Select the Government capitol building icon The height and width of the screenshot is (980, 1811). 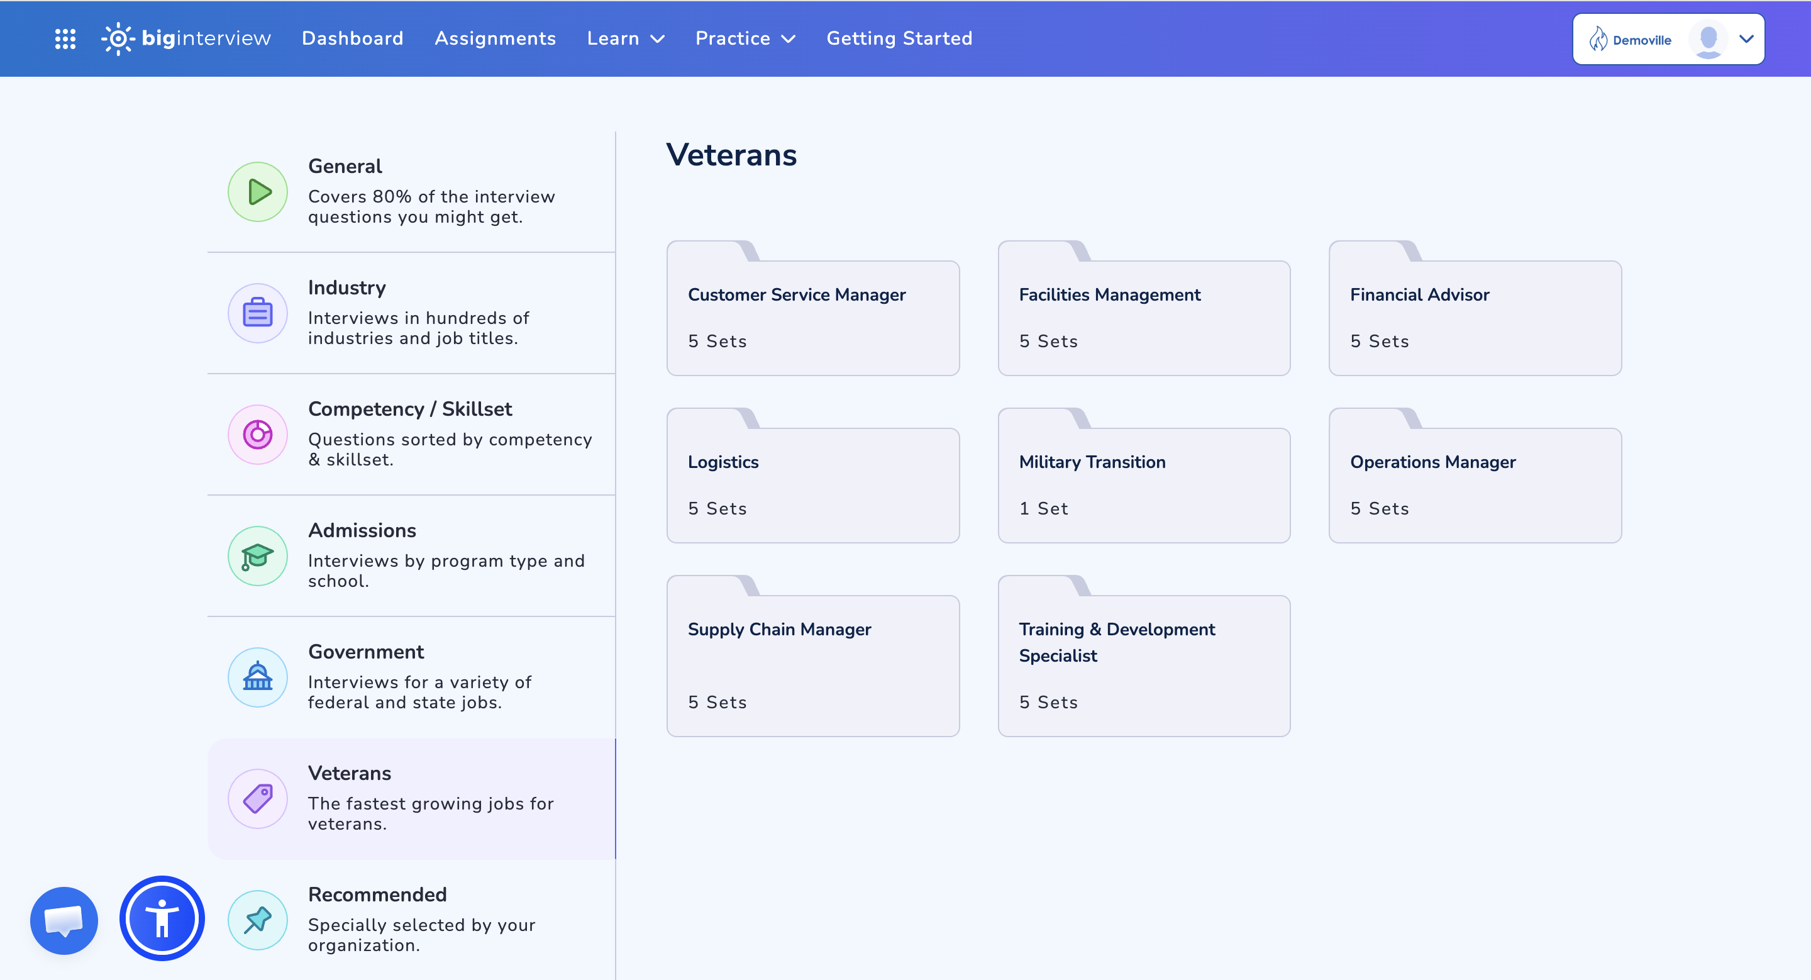coord(257,677)
